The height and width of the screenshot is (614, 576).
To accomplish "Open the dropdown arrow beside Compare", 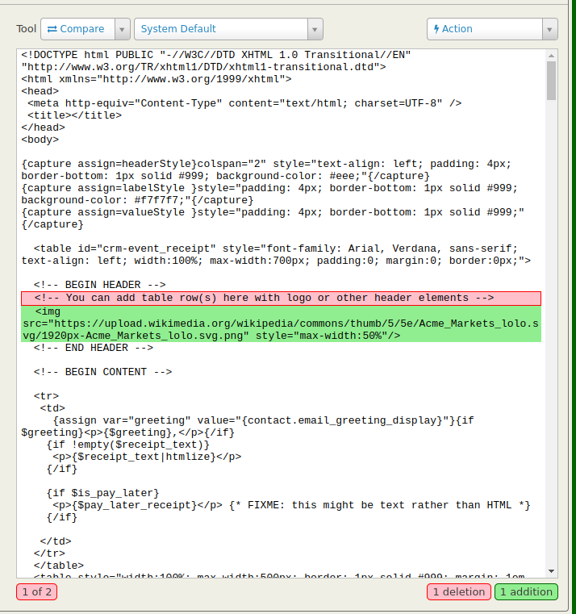I will [x=122, y=29].
